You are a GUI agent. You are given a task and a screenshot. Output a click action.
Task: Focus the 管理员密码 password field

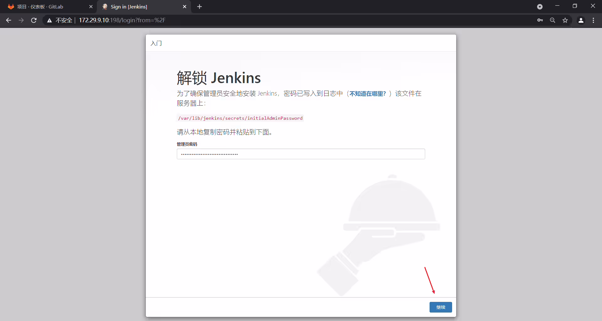301,154
